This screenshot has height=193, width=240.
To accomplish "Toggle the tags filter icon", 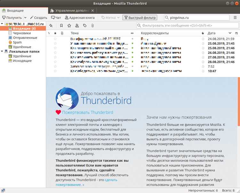I will click(x=85, y=25).
